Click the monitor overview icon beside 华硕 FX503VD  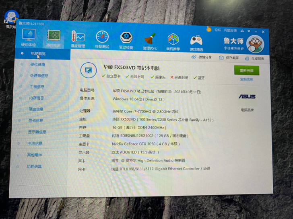(x=89, y=70)
